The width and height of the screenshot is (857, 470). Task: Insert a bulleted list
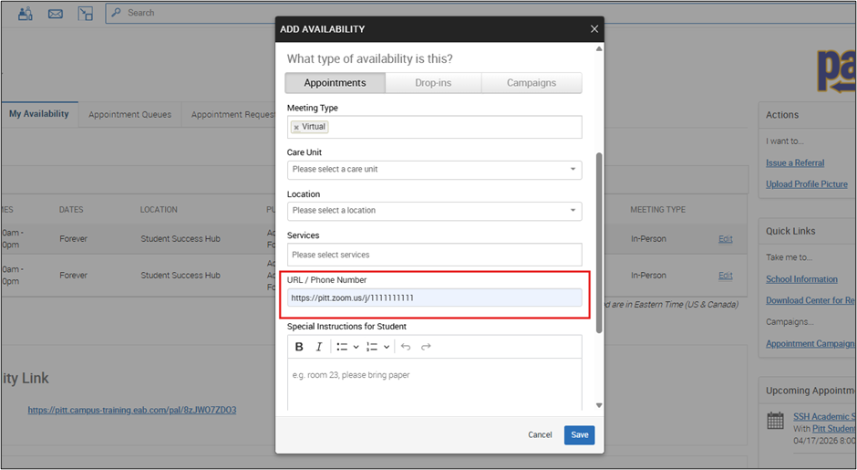point(342,347)
